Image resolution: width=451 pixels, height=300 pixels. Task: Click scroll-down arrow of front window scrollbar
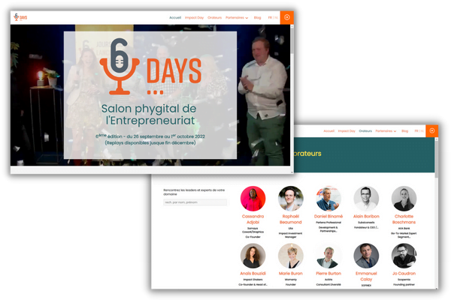coord(292,172)
